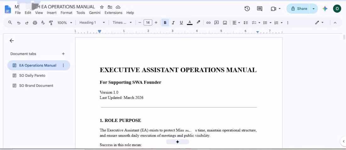Print the document
The height and width of the screenshot is (150, 346).
point(35,23)
